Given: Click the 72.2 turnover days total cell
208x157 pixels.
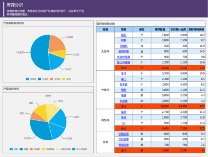Looking at the screenshot, I should pyautogui.click(x=196, y=68).
